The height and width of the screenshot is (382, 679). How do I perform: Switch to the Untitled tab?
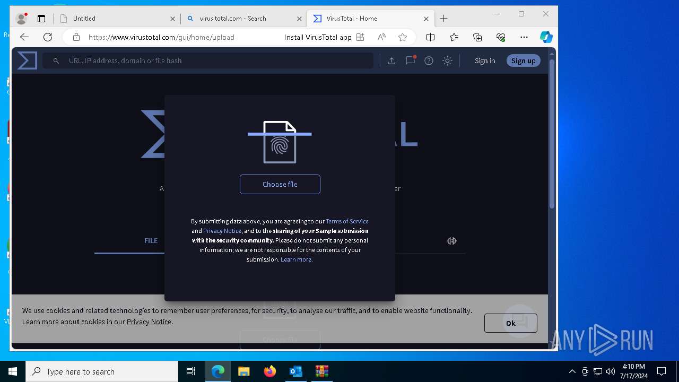117,19
